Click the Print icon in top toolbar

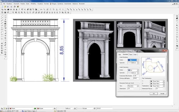11,7
